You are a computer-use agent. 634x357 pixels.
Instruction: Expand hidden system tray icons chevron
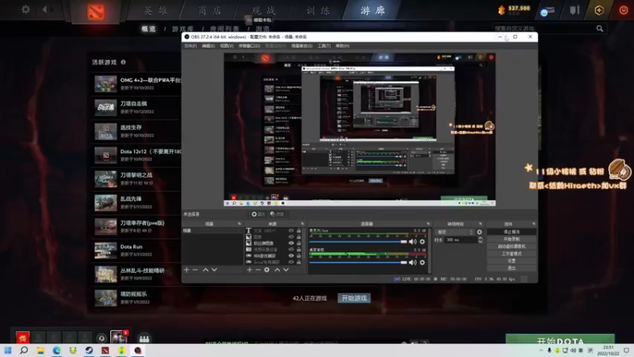point(541,351)
